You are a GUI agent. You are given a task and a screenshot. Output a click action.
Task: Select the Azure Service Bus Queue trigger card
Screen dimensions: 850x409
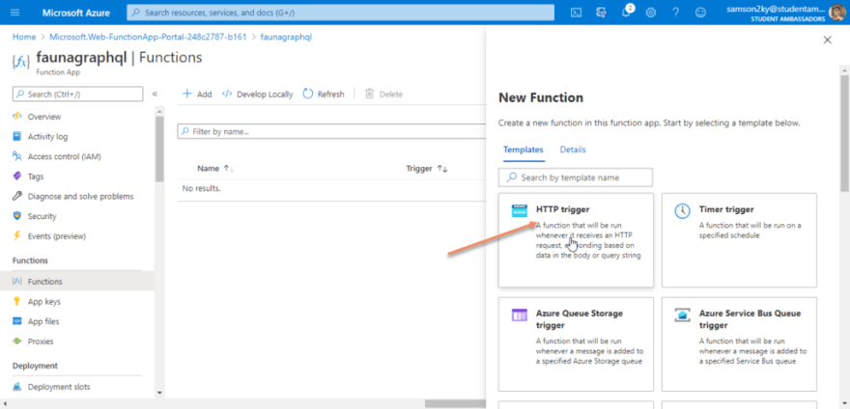coord(739,344)
